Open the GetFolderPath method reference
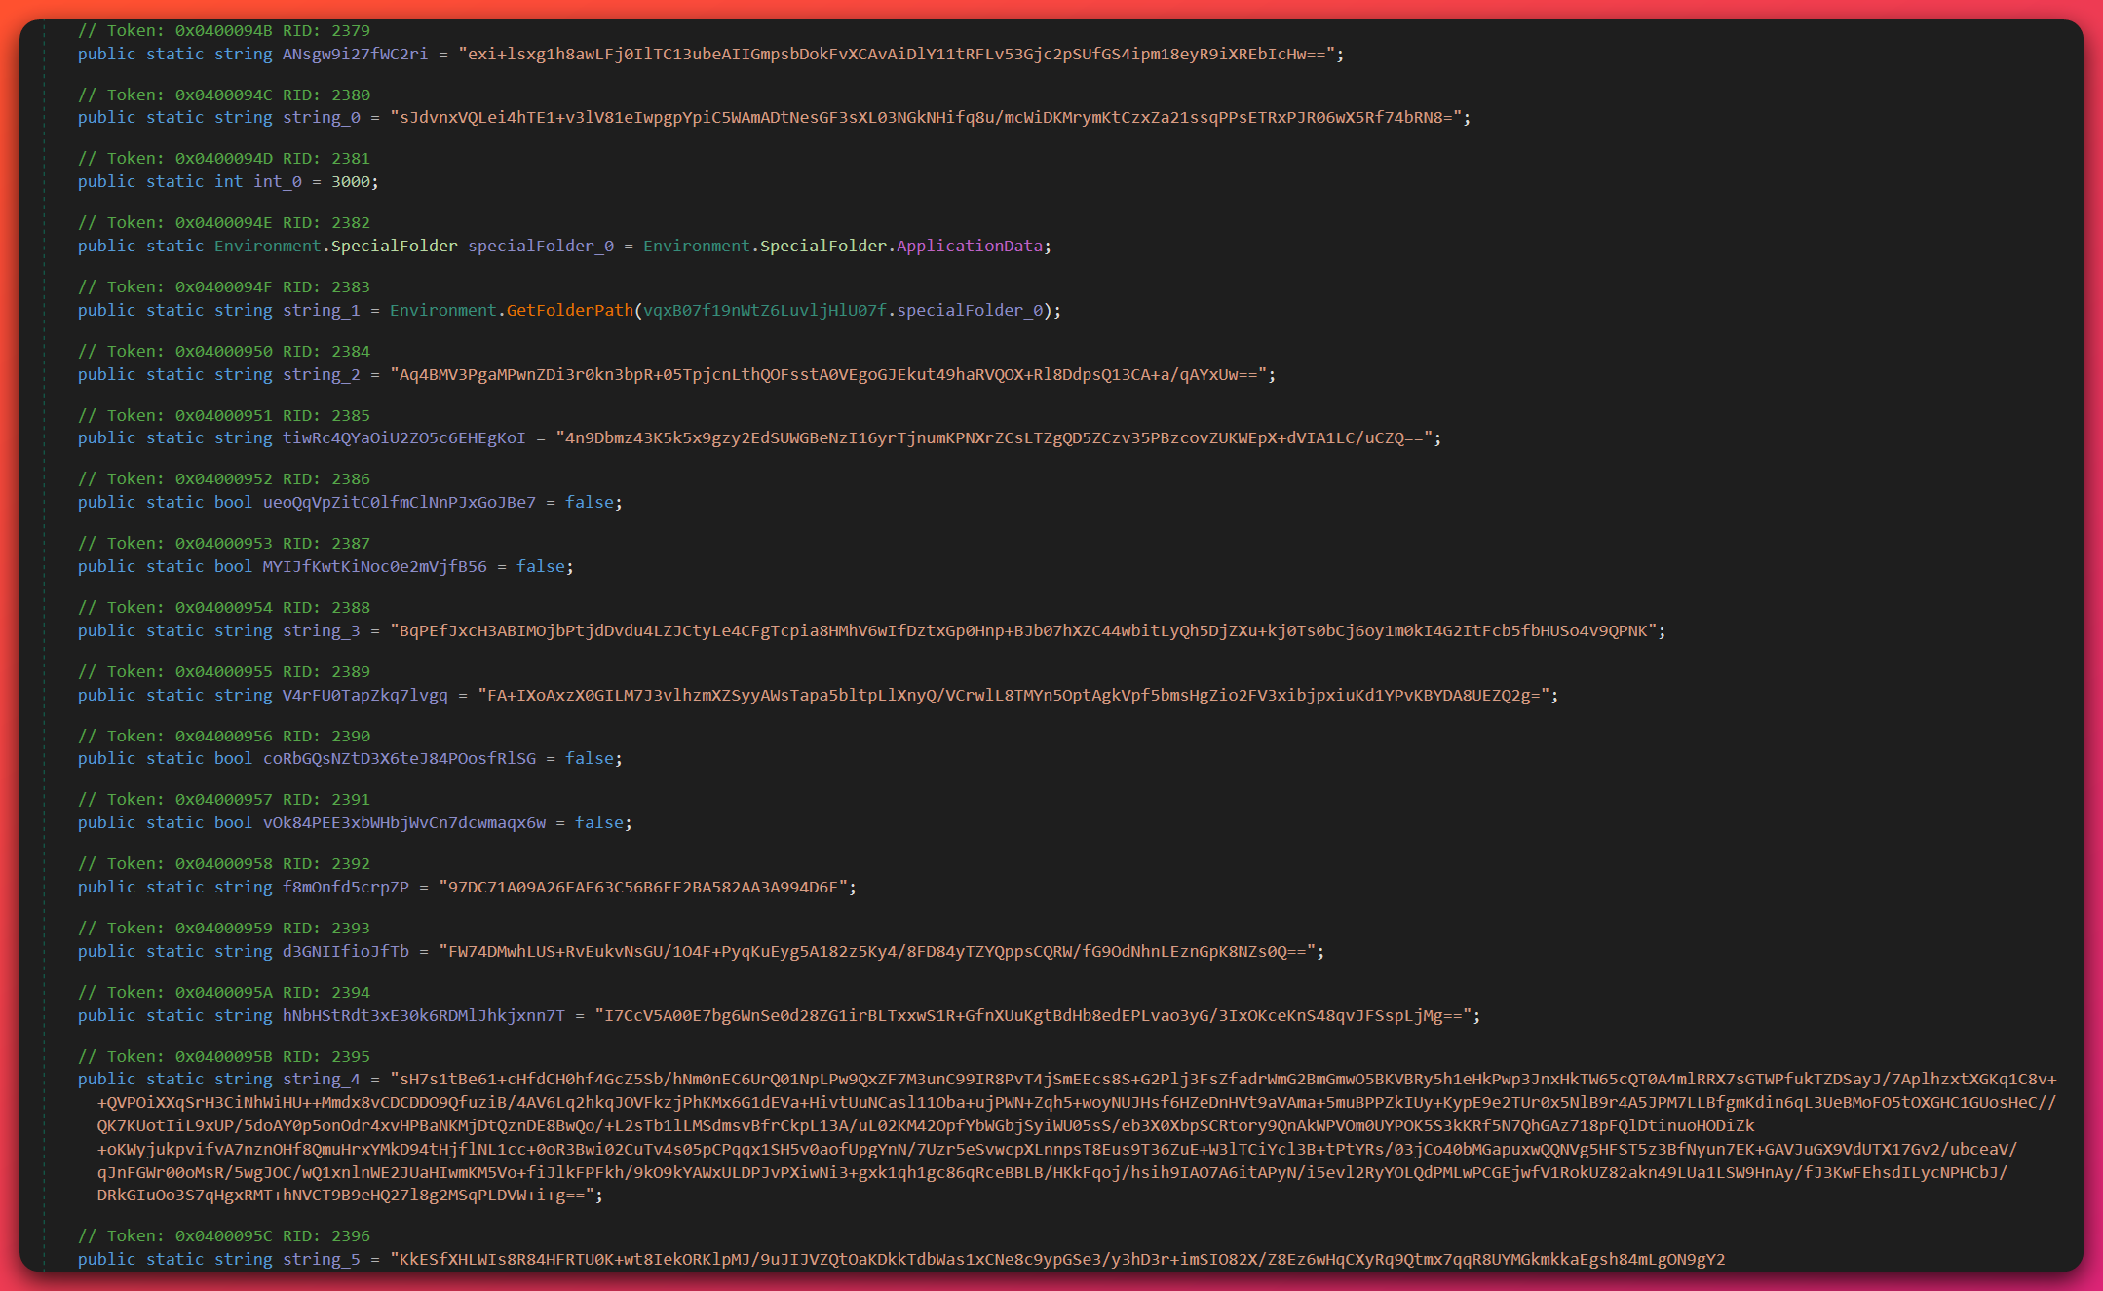The width and height of the screenshot is (2103, 1291). pos(569,310)
